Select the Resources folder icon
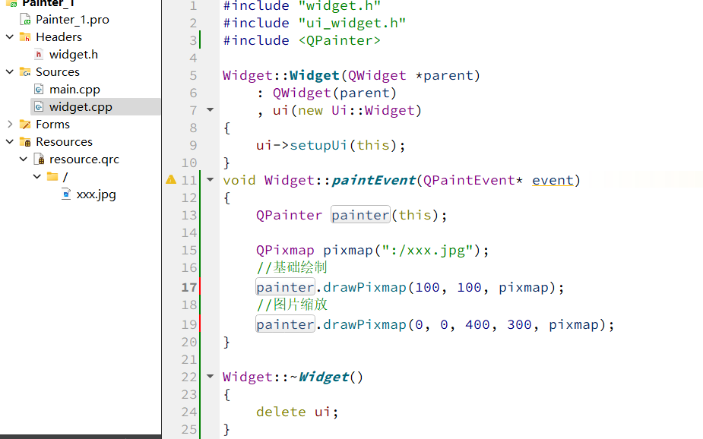Image resolution: width=703 pixels, height=439 pixels. tap(25, 141)
